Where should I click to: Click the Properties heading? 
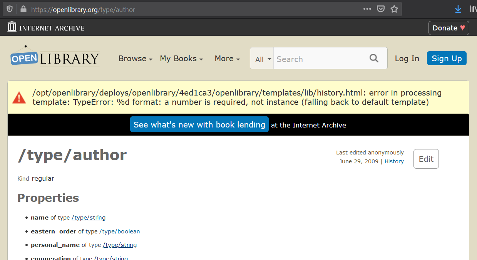pos(48,198)
